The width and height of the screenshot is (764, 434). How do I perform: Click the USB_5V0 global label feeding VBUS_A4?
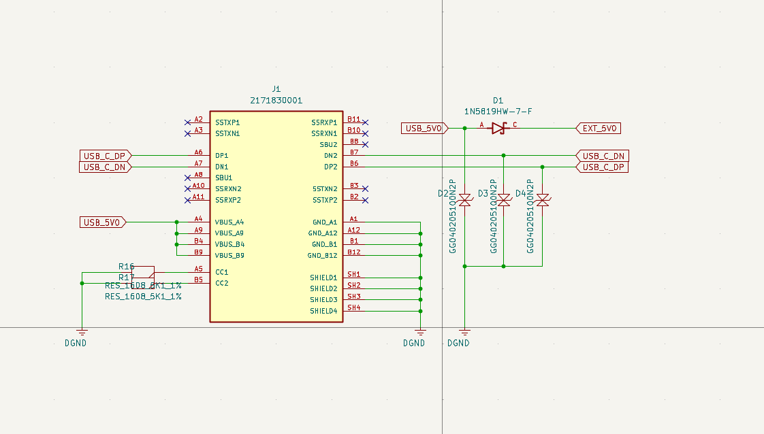point(103,222)
